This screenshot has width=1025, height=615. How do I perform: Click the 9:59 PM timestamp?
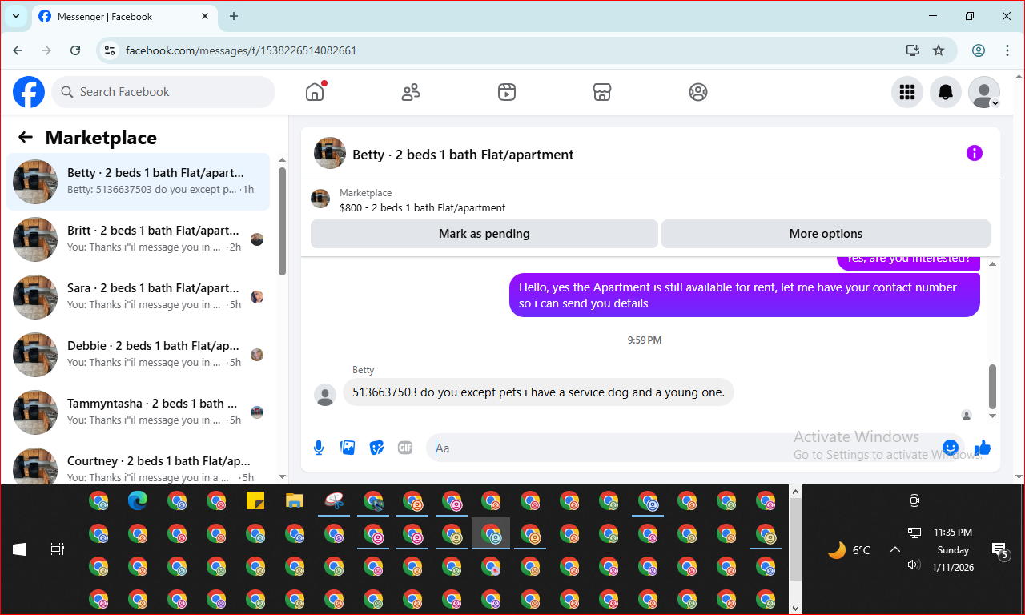point(645,340)
